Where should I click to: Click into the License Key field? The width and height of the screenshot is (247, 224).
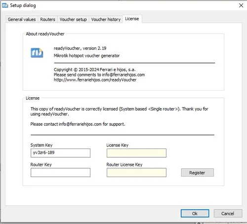(136, 153)
